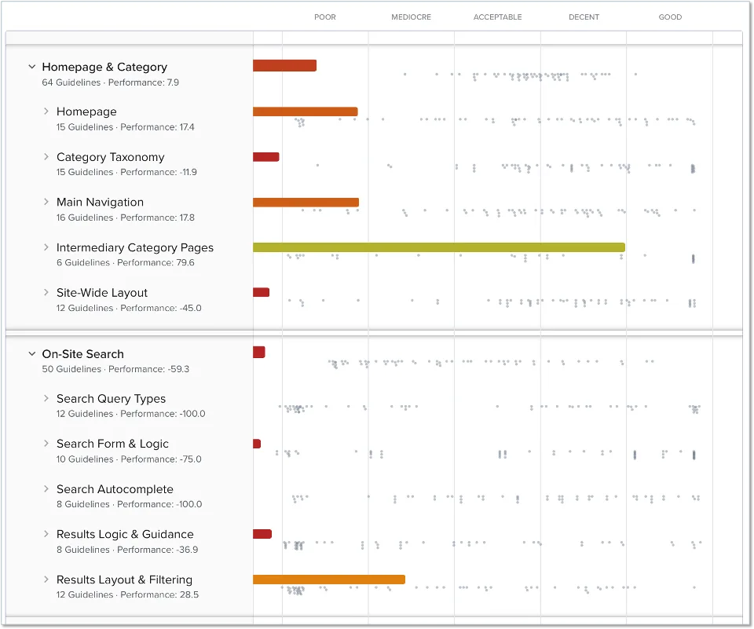Viewport: 754px width, 629px height.
Task: Expand Results Layout & Filtering chevron
Action: pos(46,580)
